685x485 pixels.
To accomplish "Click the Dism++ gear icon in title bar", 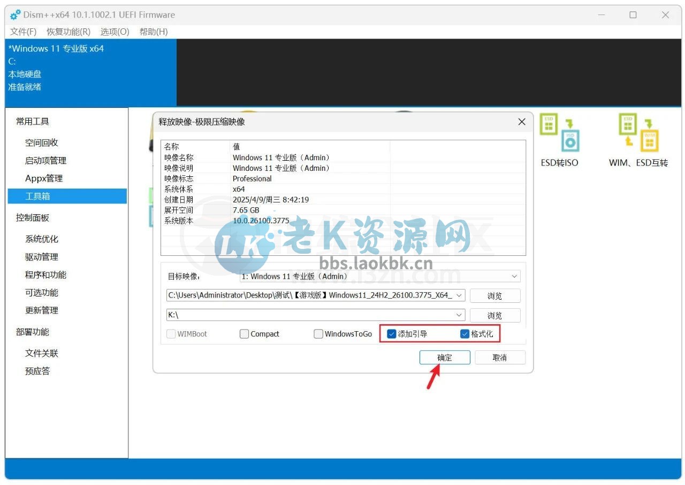I will pyautogui.click(x=16, y=15).
